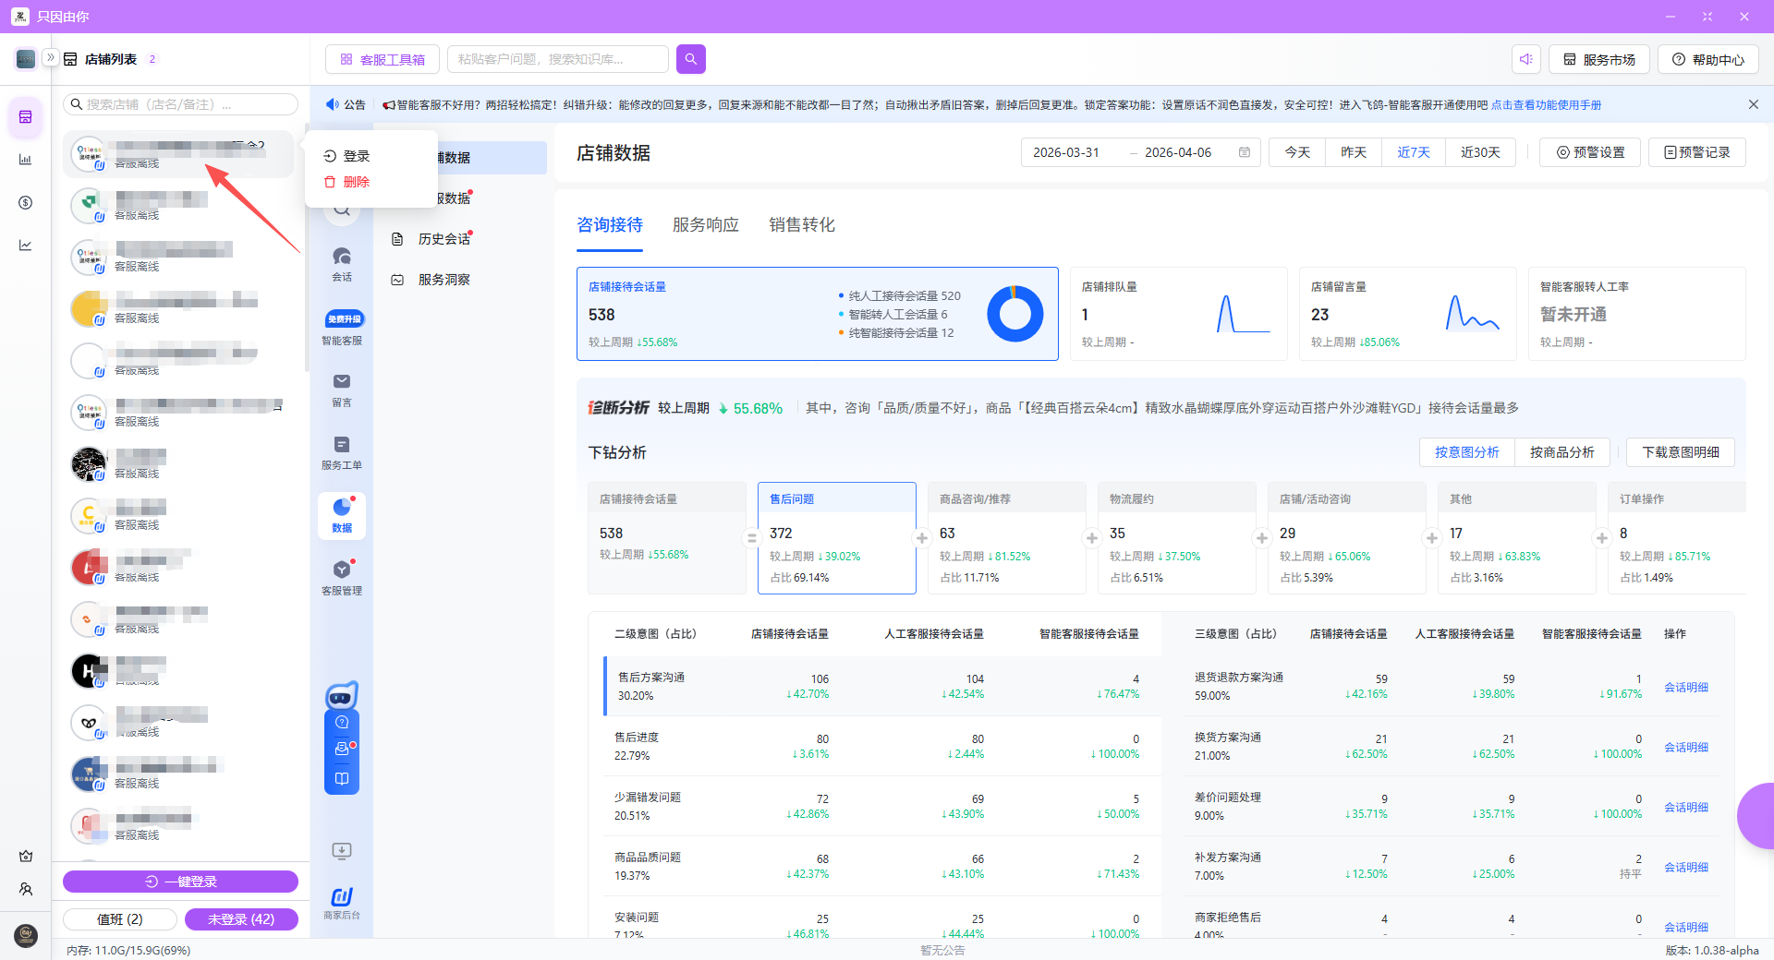This screenshot has height=960, width=1774.
Task: Click the purple magnifier search button
Action: [x=691, y=59]
